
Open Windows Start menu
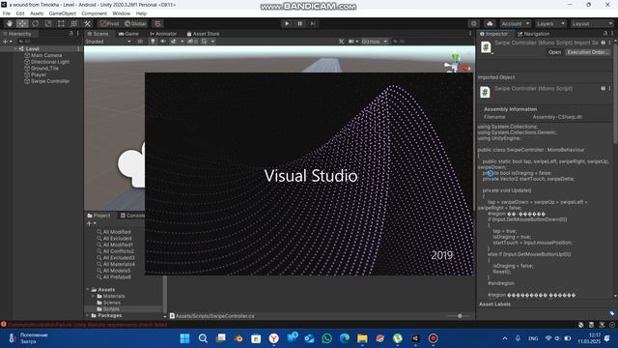click(x=184, y=338)
